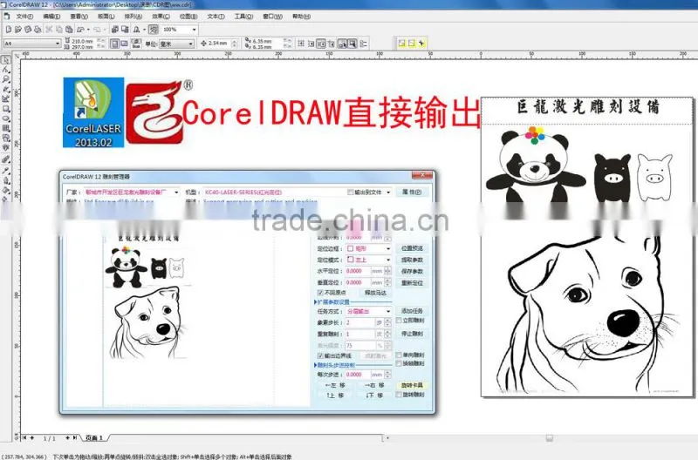Toggle the 旋转雕刻 checkbox
698x460 pixels.
(x=399, y=395)
